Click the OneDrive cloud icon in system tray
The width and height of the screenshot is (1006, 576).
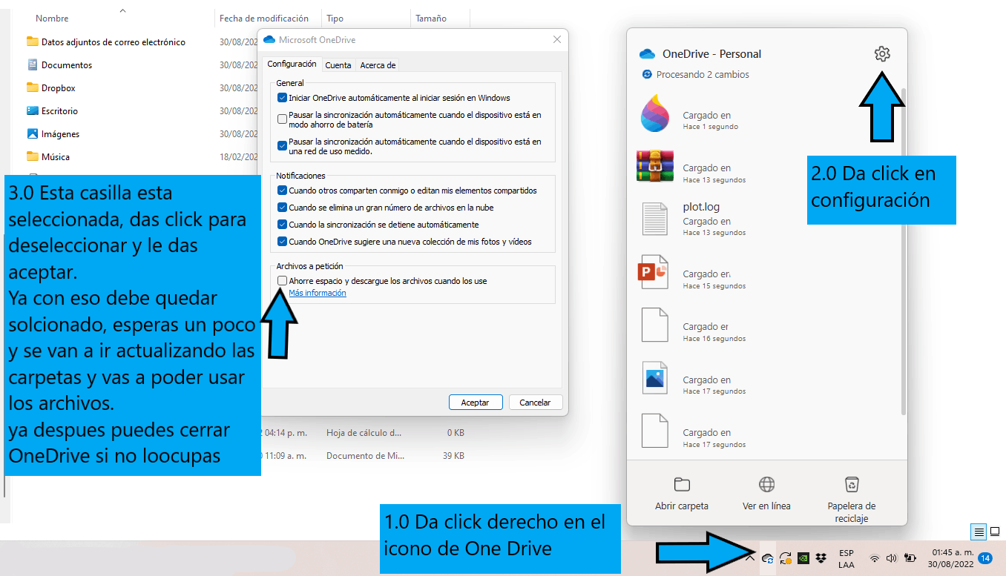pos(768,558)
